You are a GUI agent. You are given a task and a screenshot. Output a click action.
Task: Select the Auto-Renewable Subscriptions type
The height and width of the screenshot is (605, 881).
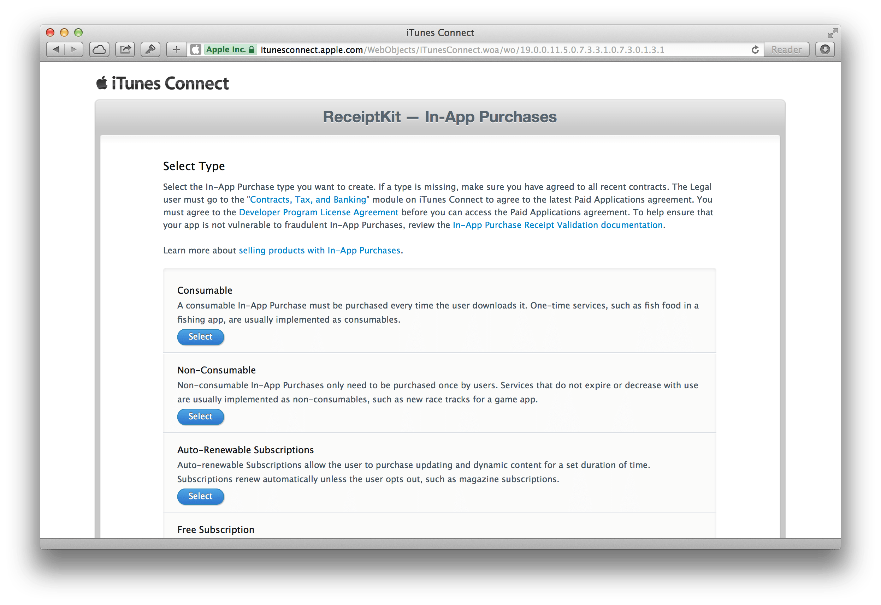201,496
